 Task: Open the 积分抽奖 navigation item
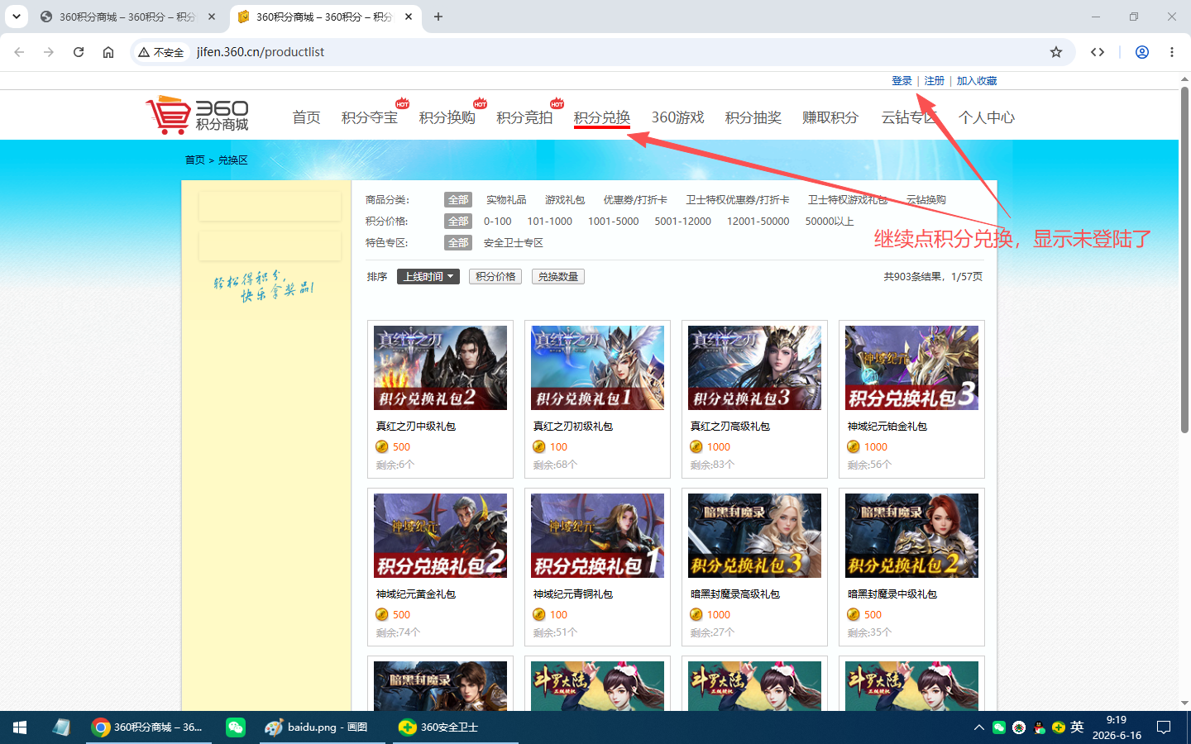753,117
